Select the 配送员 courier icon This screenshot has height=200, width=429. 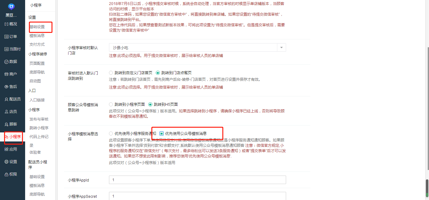click(6, 99)
